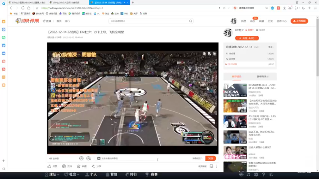Open the ASL recommended video thumbnail
319x179 pixels.
(235, 121)
